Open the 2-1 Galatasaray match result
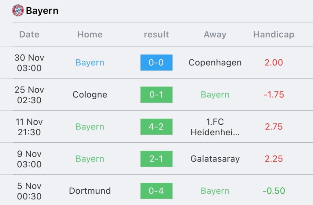 pos(156,159)
